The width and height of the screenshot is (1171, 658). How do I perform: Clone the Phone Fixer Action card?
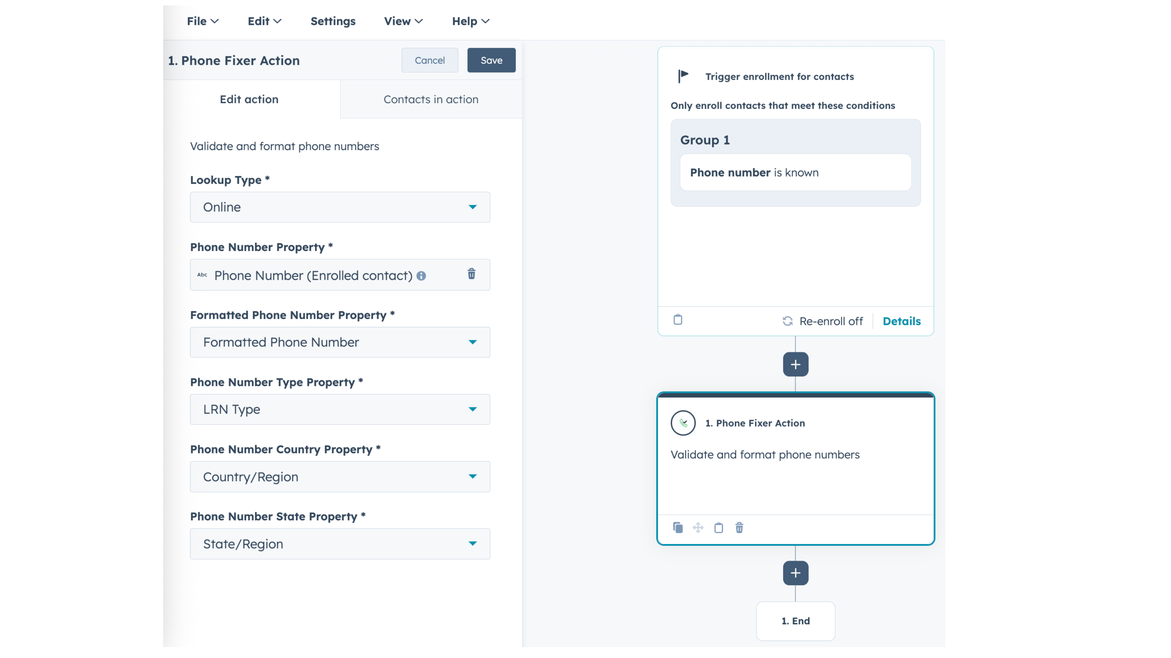click(x=678, y=528)
